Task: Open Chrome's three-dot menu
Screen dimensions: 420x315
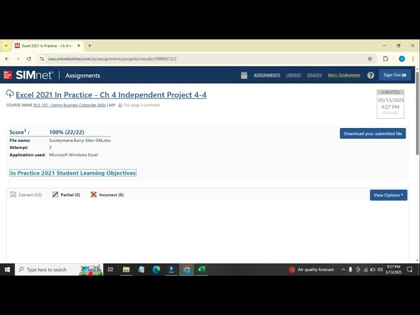Action: pyautogui.click(x=413, y=59)
